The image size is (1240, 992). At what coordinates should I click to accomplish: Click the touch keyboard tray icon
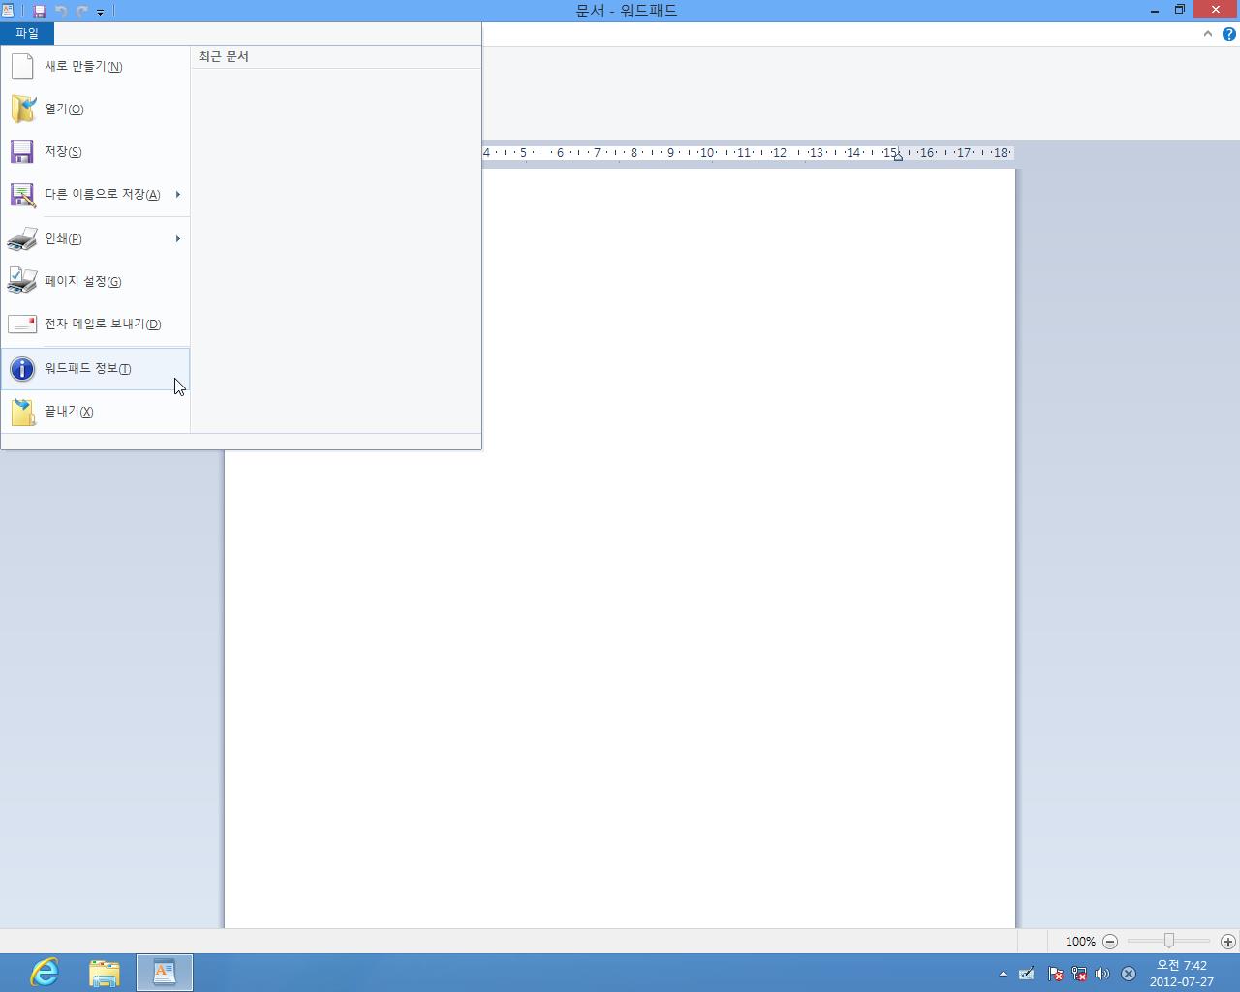click(1027, 974)
